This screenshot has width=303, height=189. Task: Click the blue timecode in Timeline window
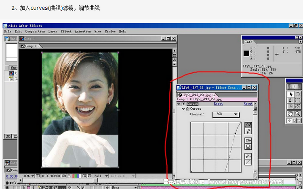12,176
